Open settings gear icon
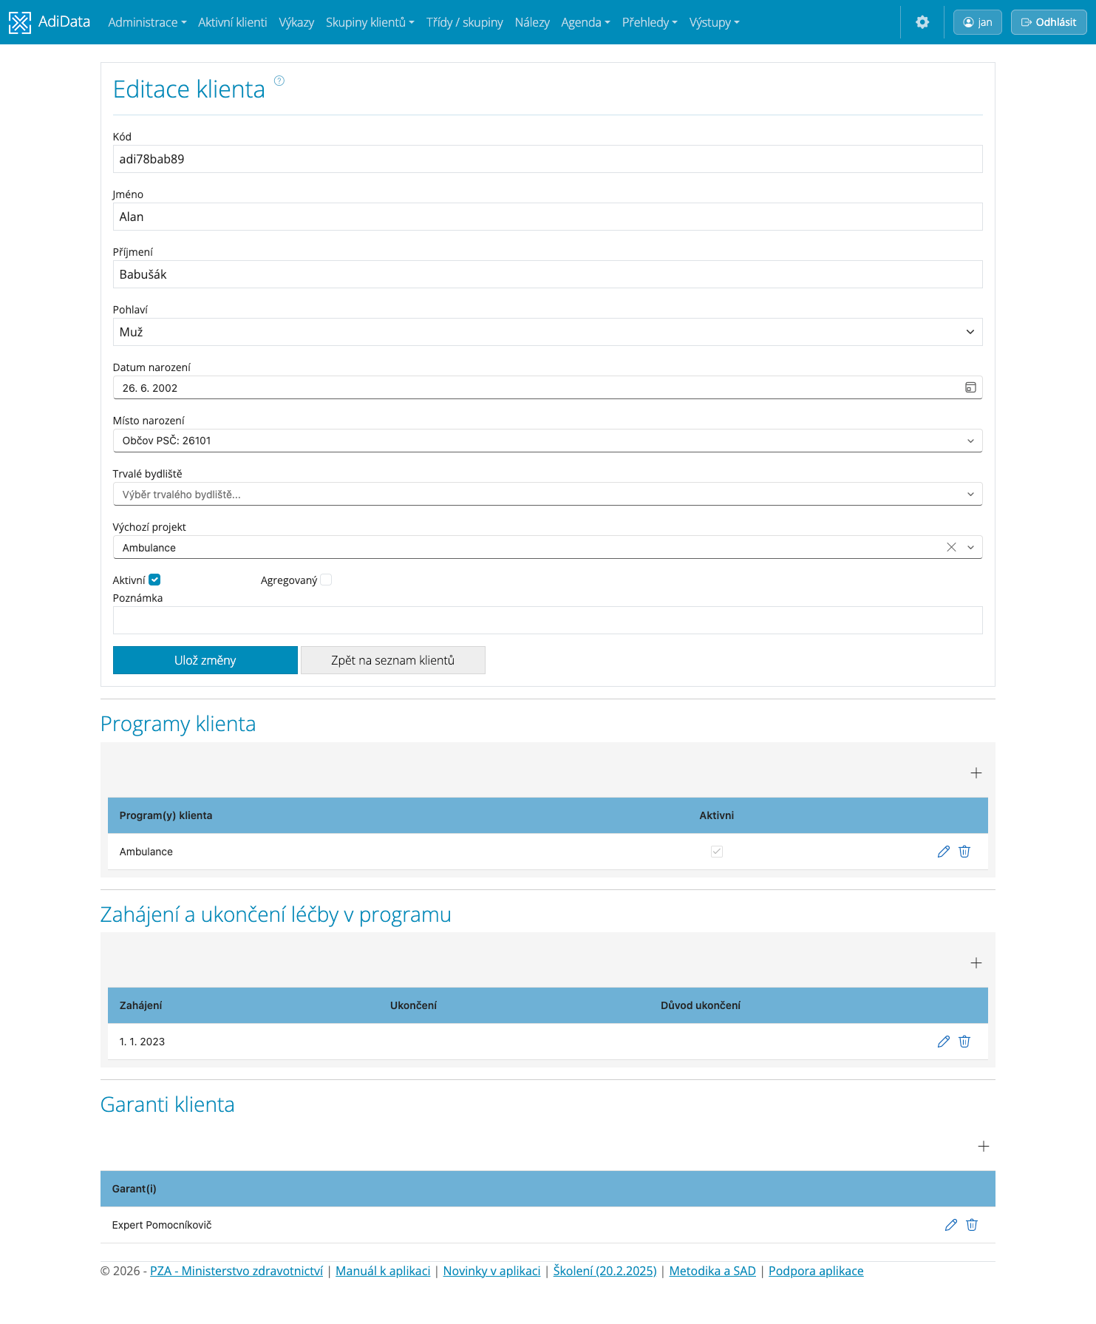 pyautogui.click(x=922, y=22)
